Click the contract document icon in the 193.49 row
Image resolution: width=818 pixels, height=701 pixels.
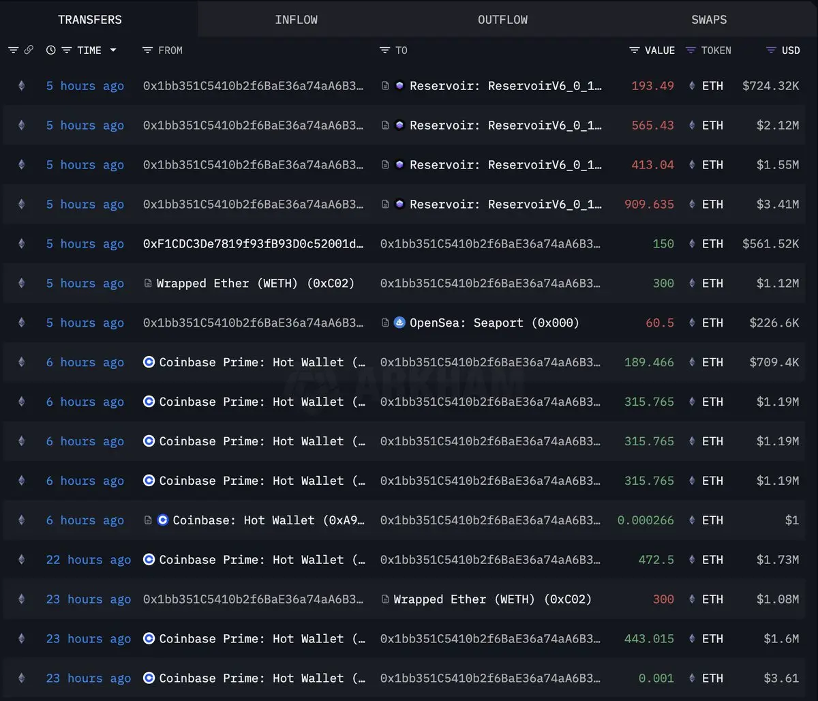385,86
